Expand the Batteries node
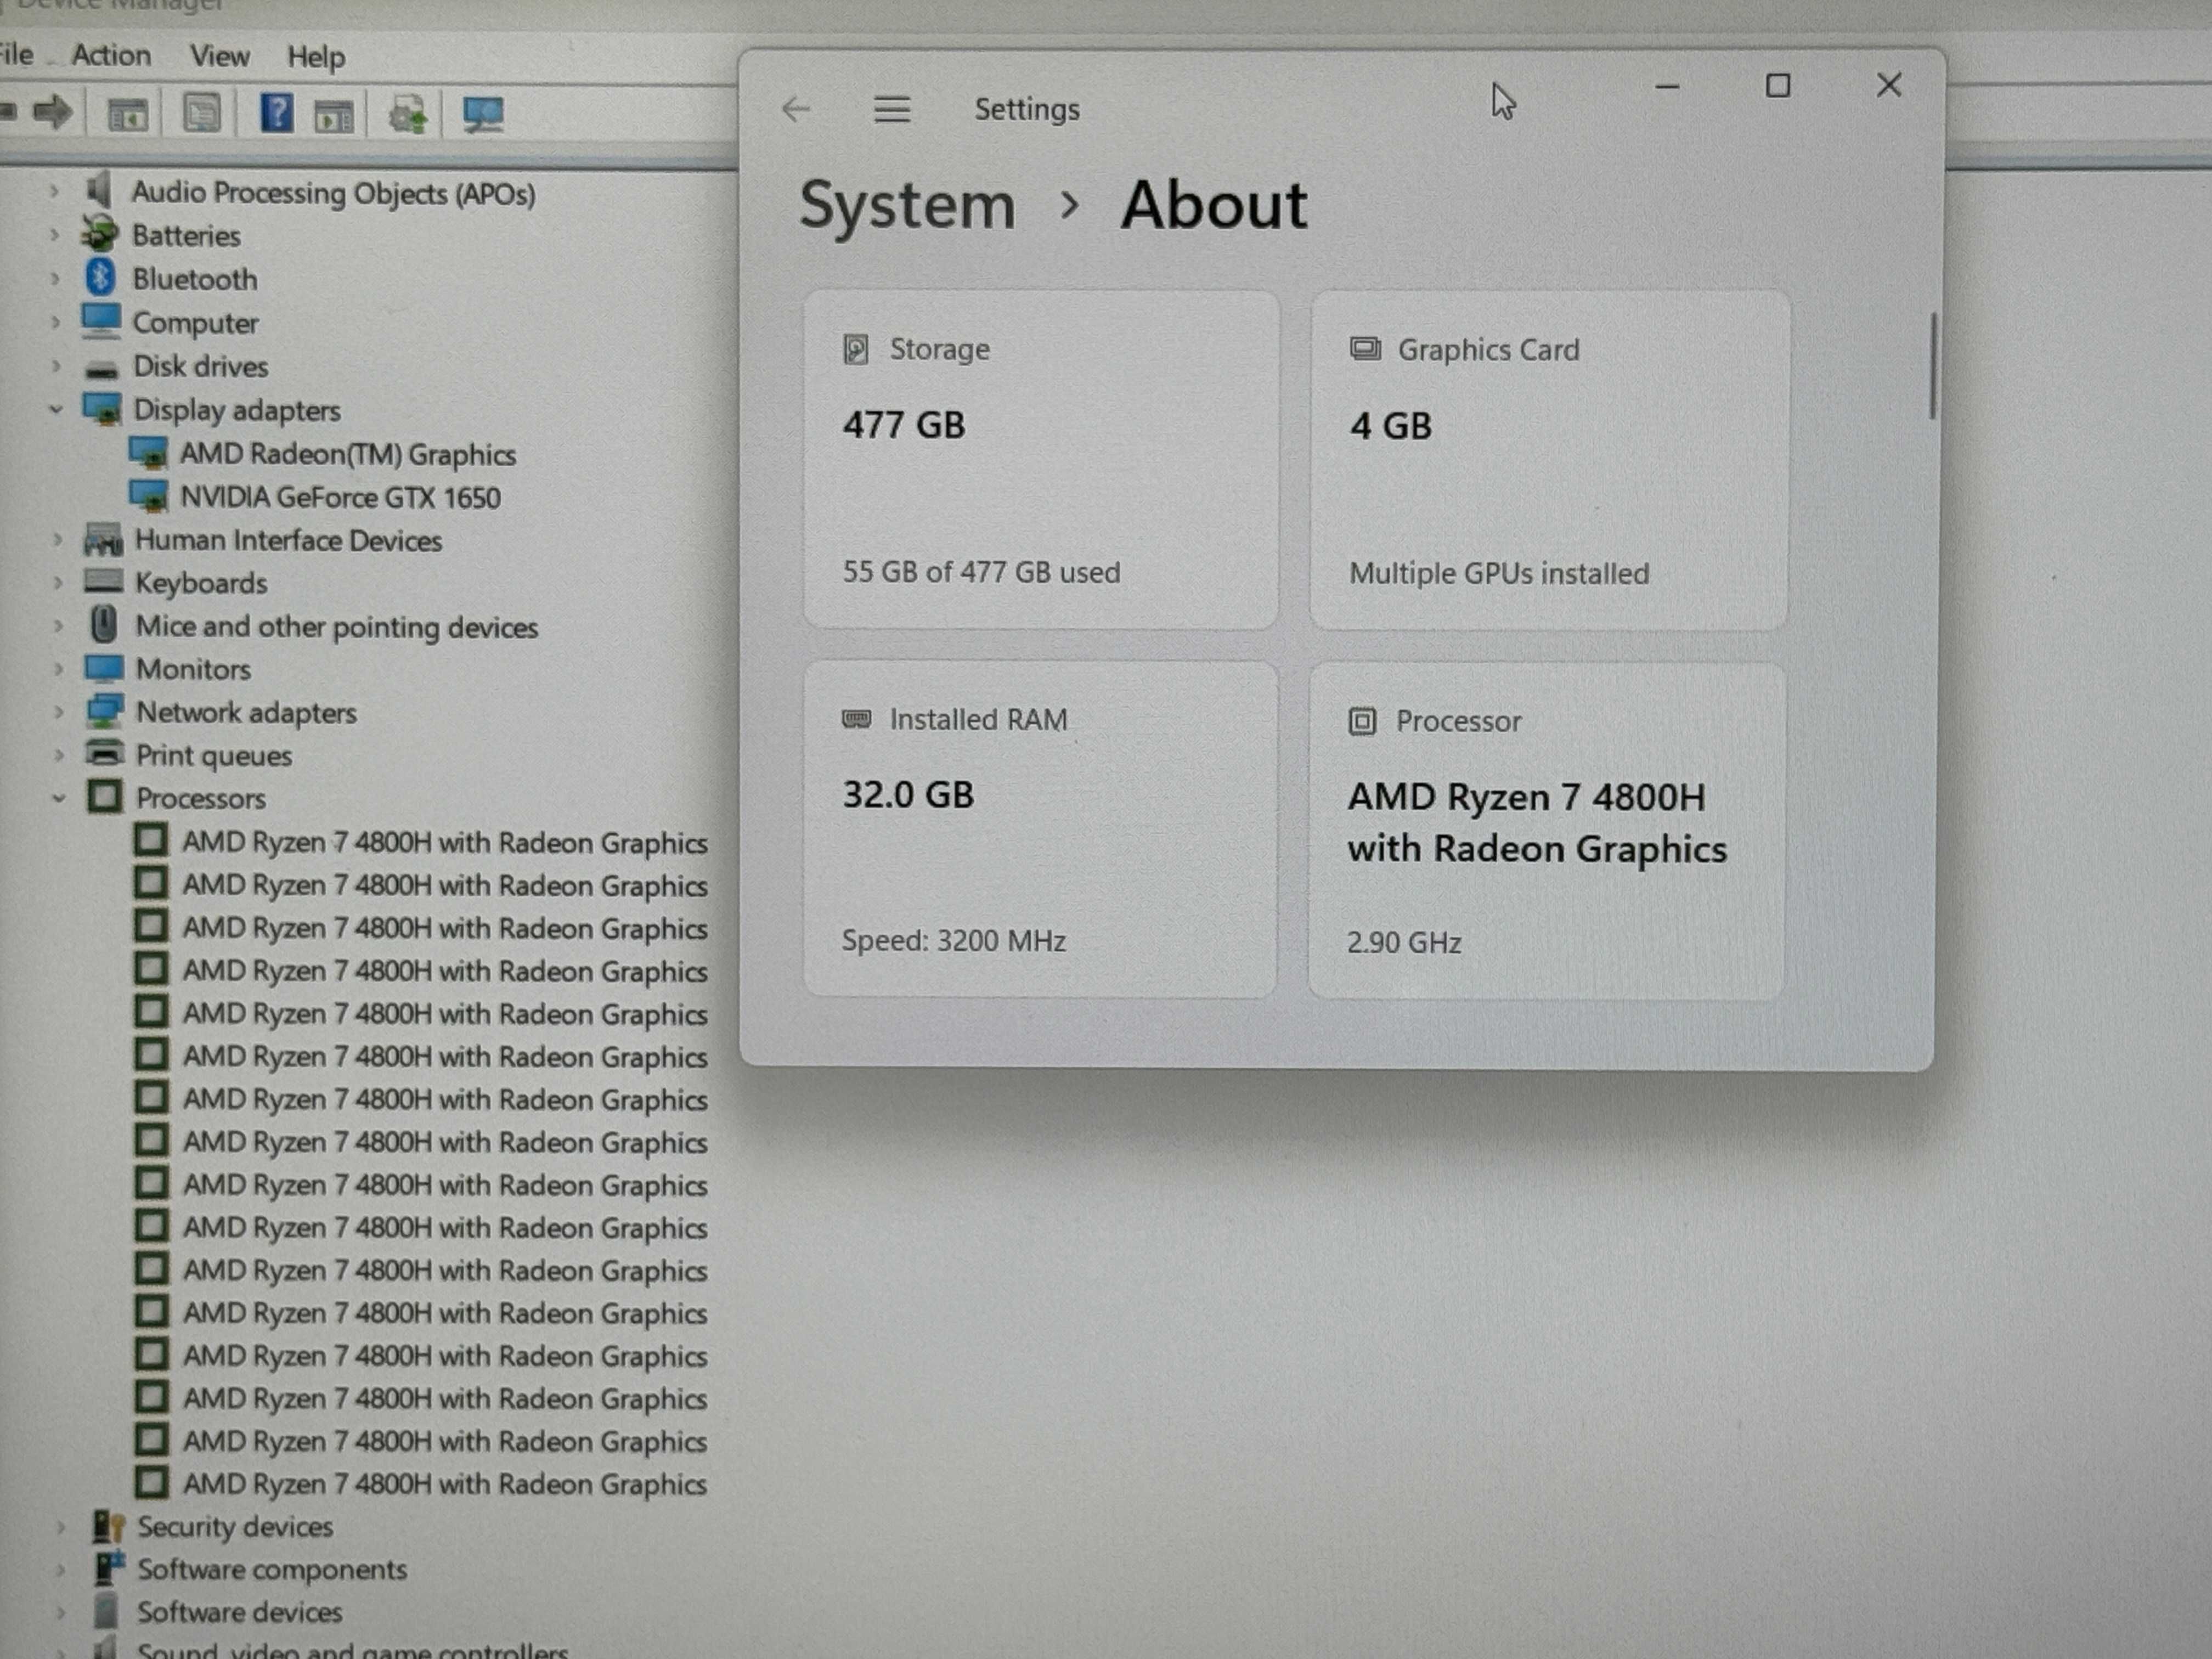Viewport: 2212px width, 1659px height. [x=54, y=234]
